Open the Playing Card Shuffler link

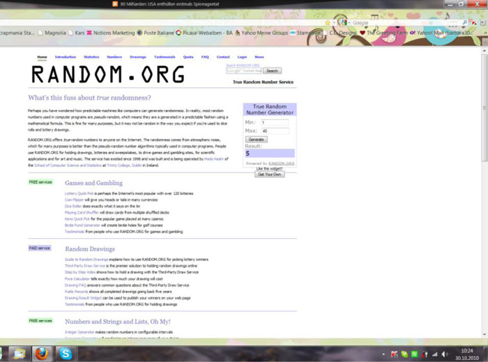tap(82, 212)
